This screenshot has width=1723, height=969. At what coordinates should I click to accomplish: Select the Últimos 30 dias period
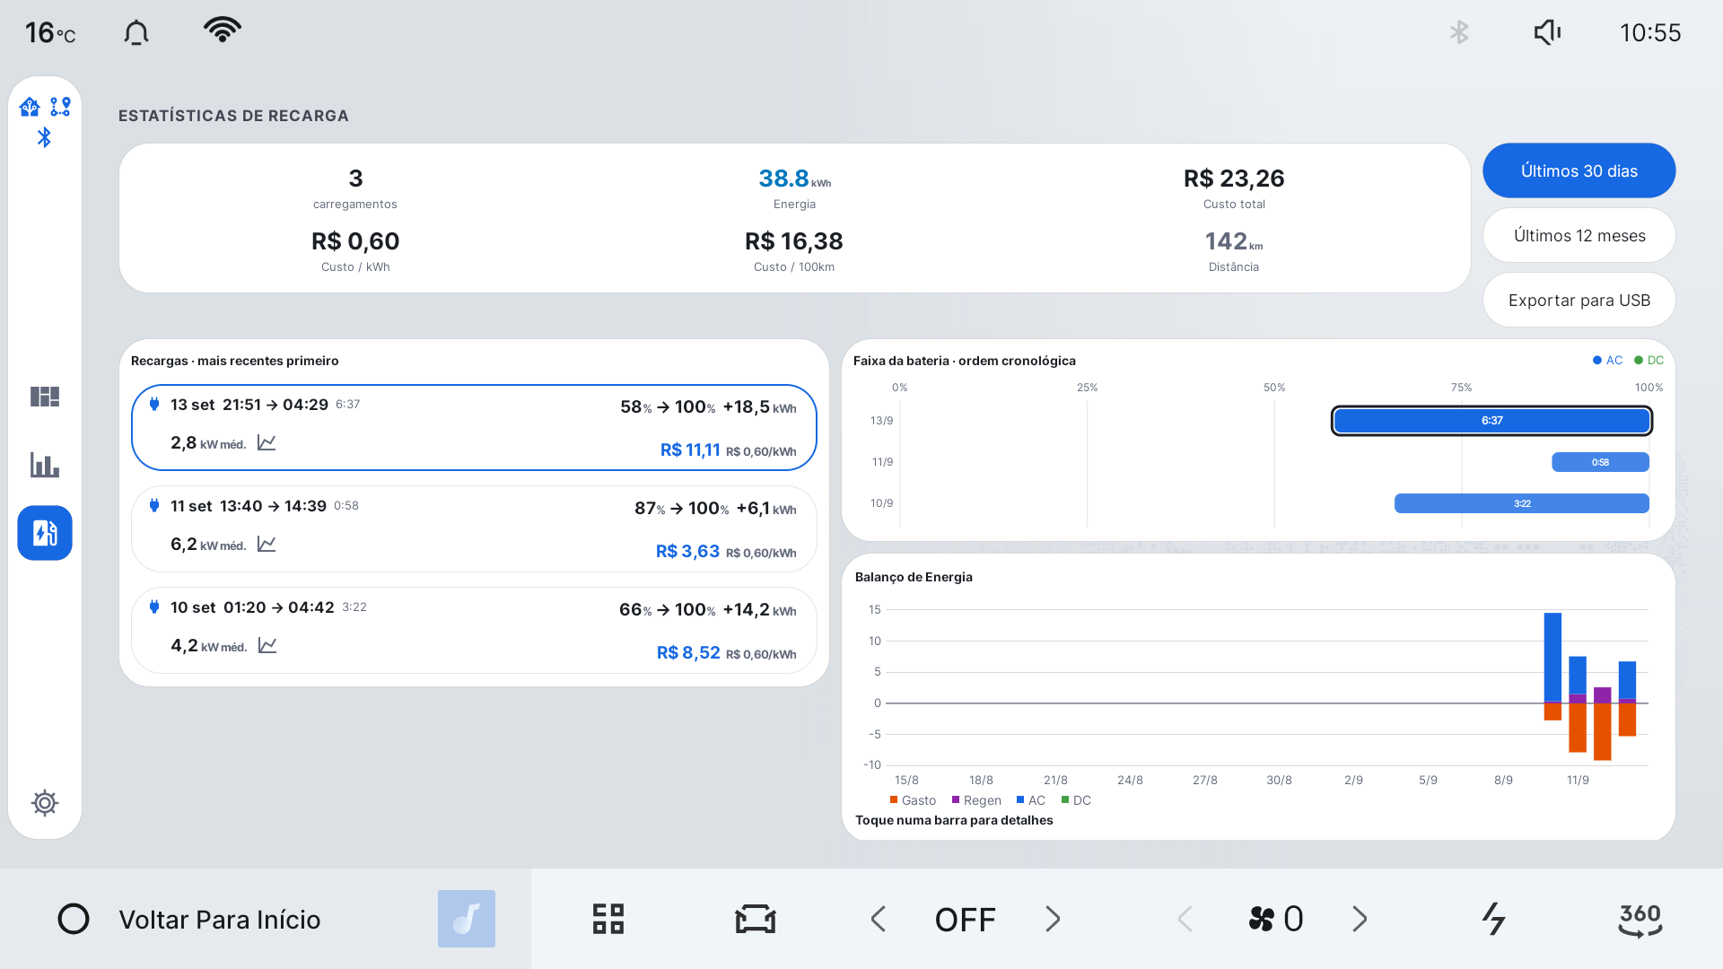1579,170
